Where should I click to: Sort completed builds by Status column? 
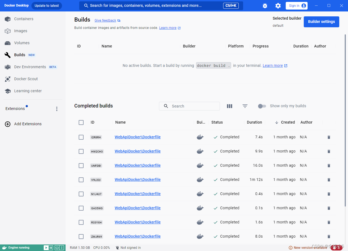tap(217, 122)
